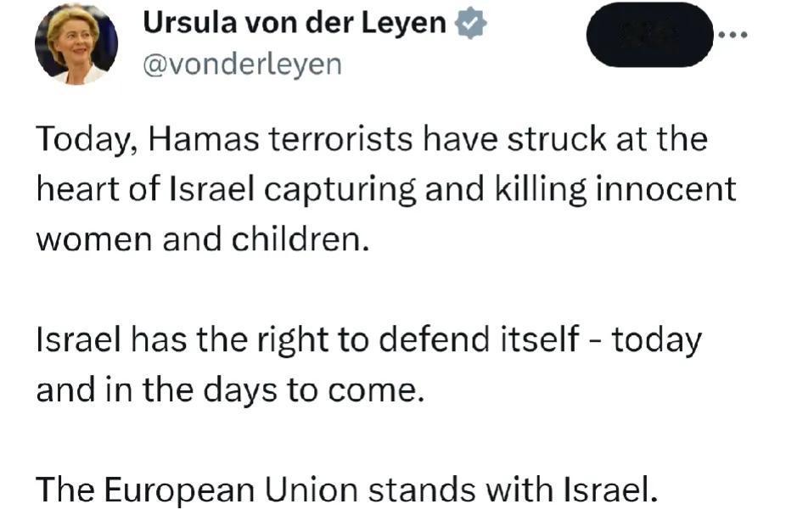786x515 pixels.
Task: Open the @vonderleyen handle link
Action: (243, 64)
